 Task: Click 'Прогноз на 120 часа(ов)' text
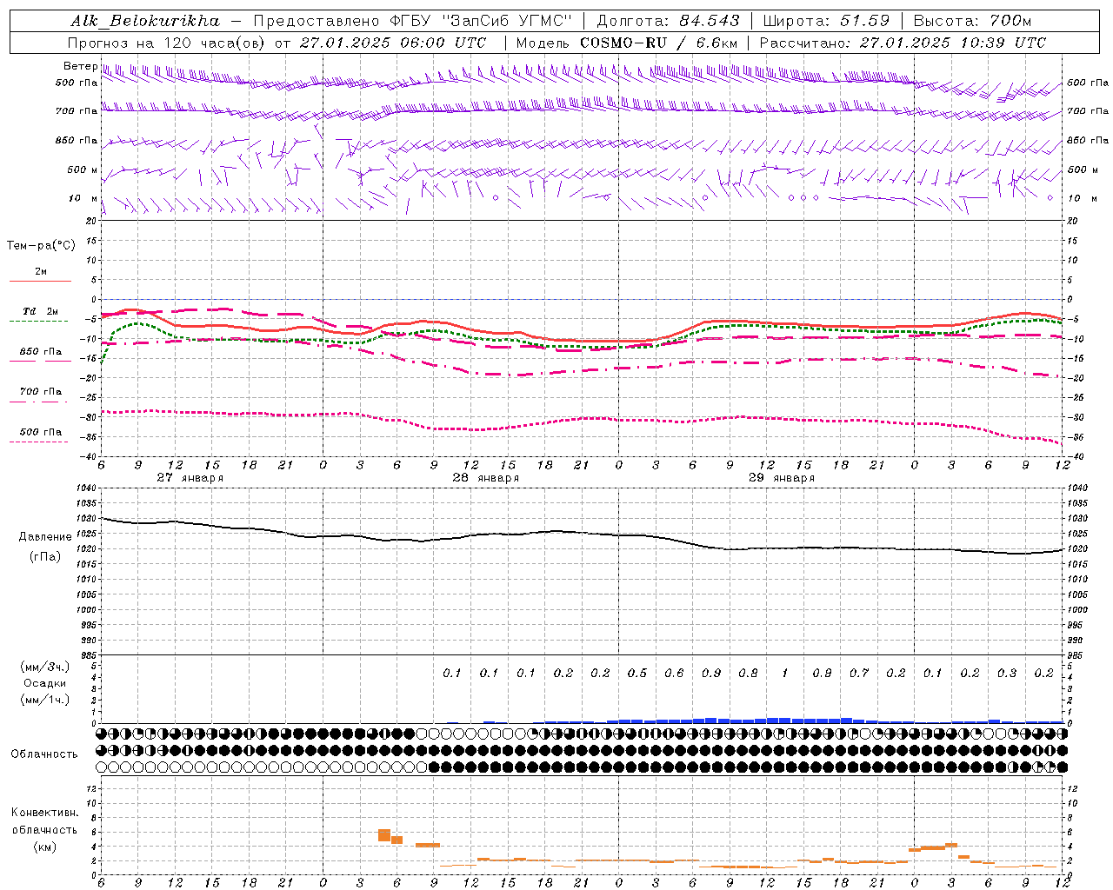click(x=166, y=43)
